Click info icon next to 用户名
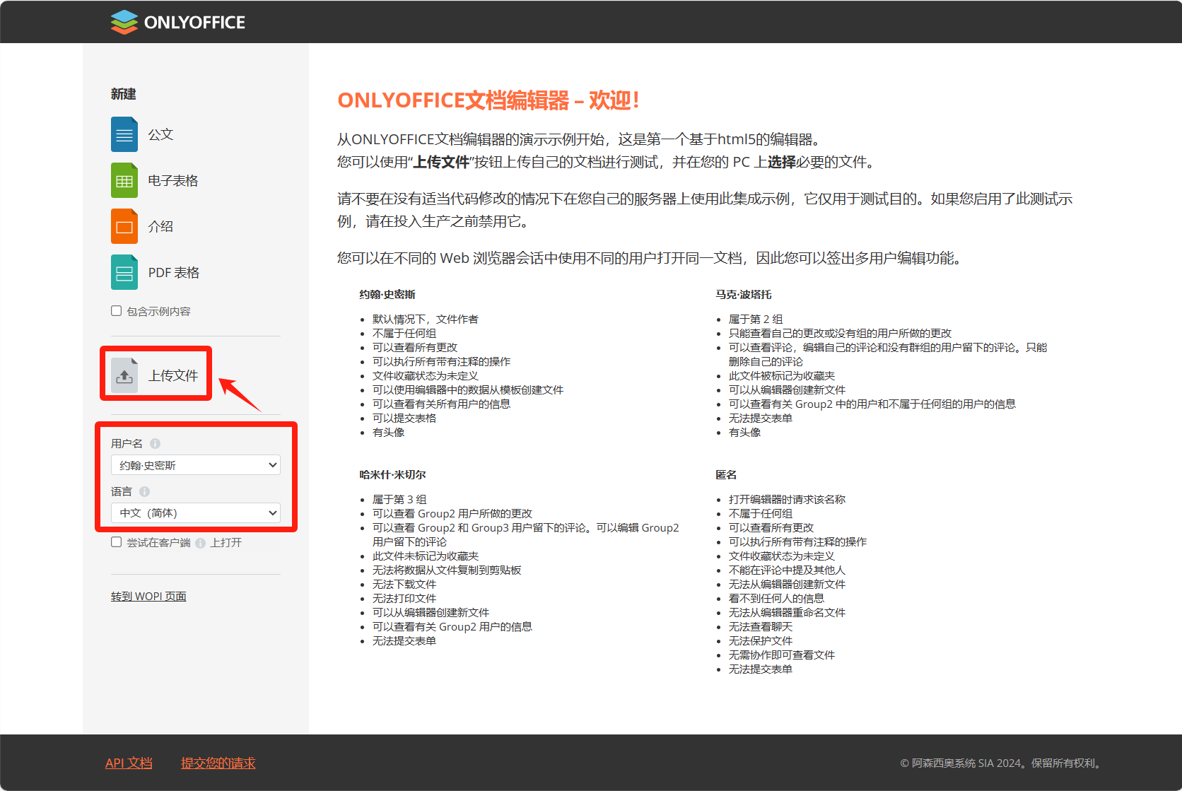This screenshot has height=791, width=1182. pyautogui.click(x=155, y=443)
